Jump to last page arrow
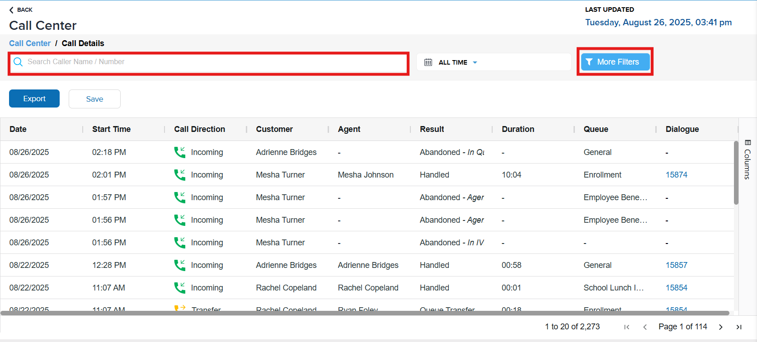 point(739,327)
